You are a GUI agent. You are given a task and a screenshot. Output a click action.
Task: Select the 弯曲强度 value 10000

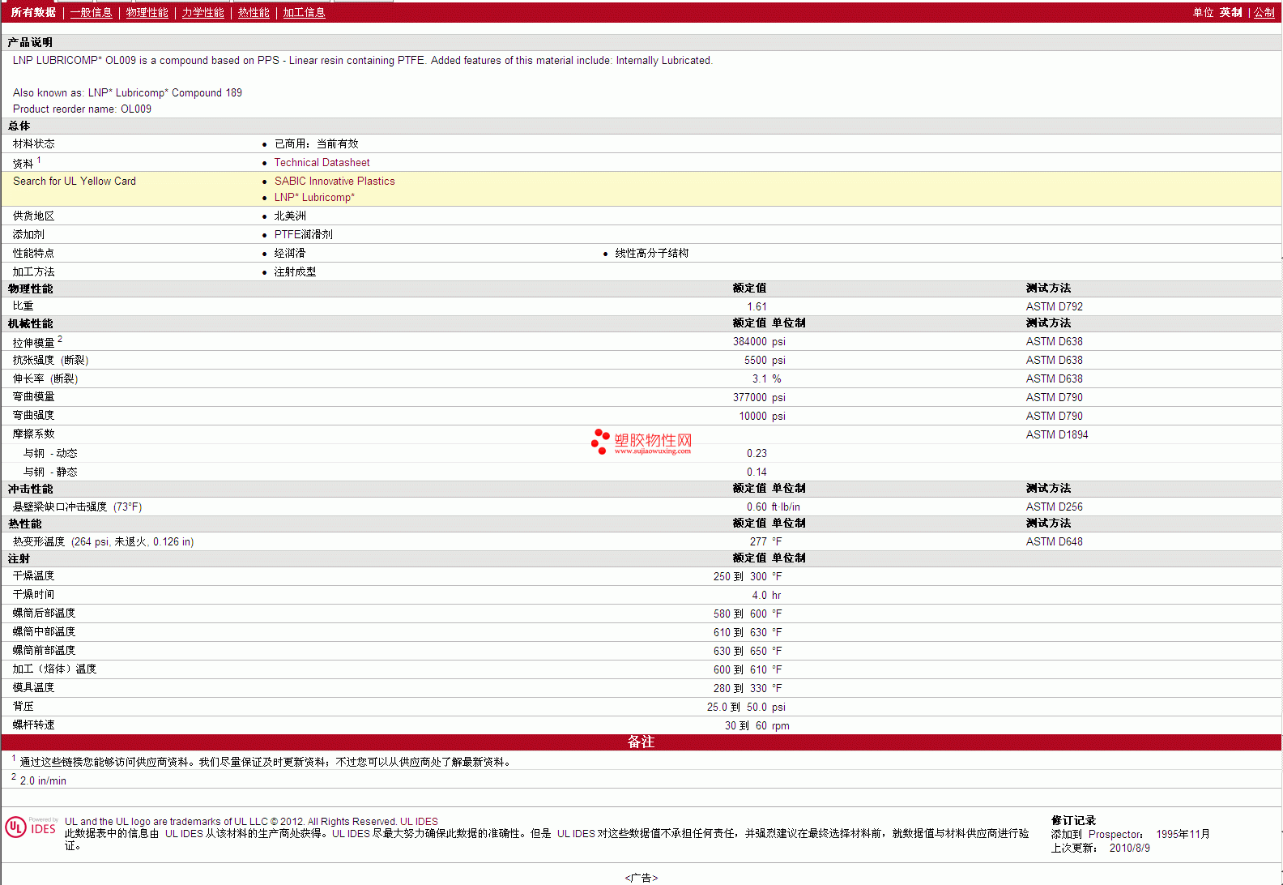coord(752,416)
